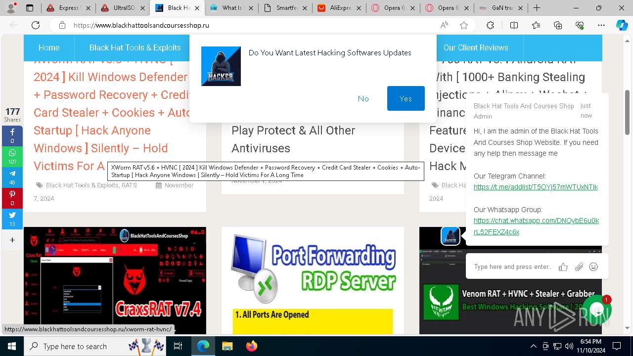This screenshot has width=633, height=356.
Task: Switch to the GaN tra browser tab
Action: 501,8
